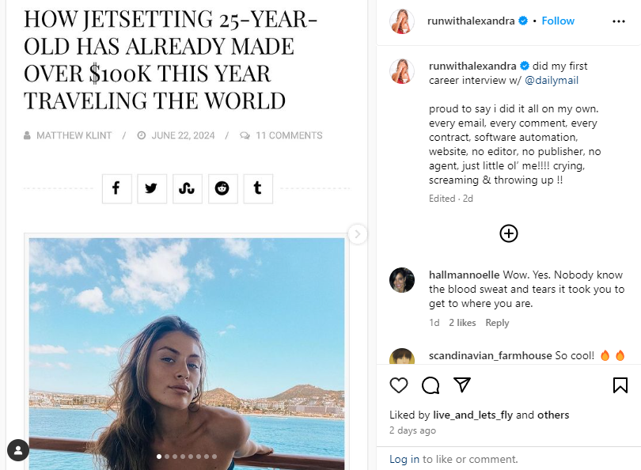
Task: Load more comments with the plus circle
Action: click(x=509, y=233)
